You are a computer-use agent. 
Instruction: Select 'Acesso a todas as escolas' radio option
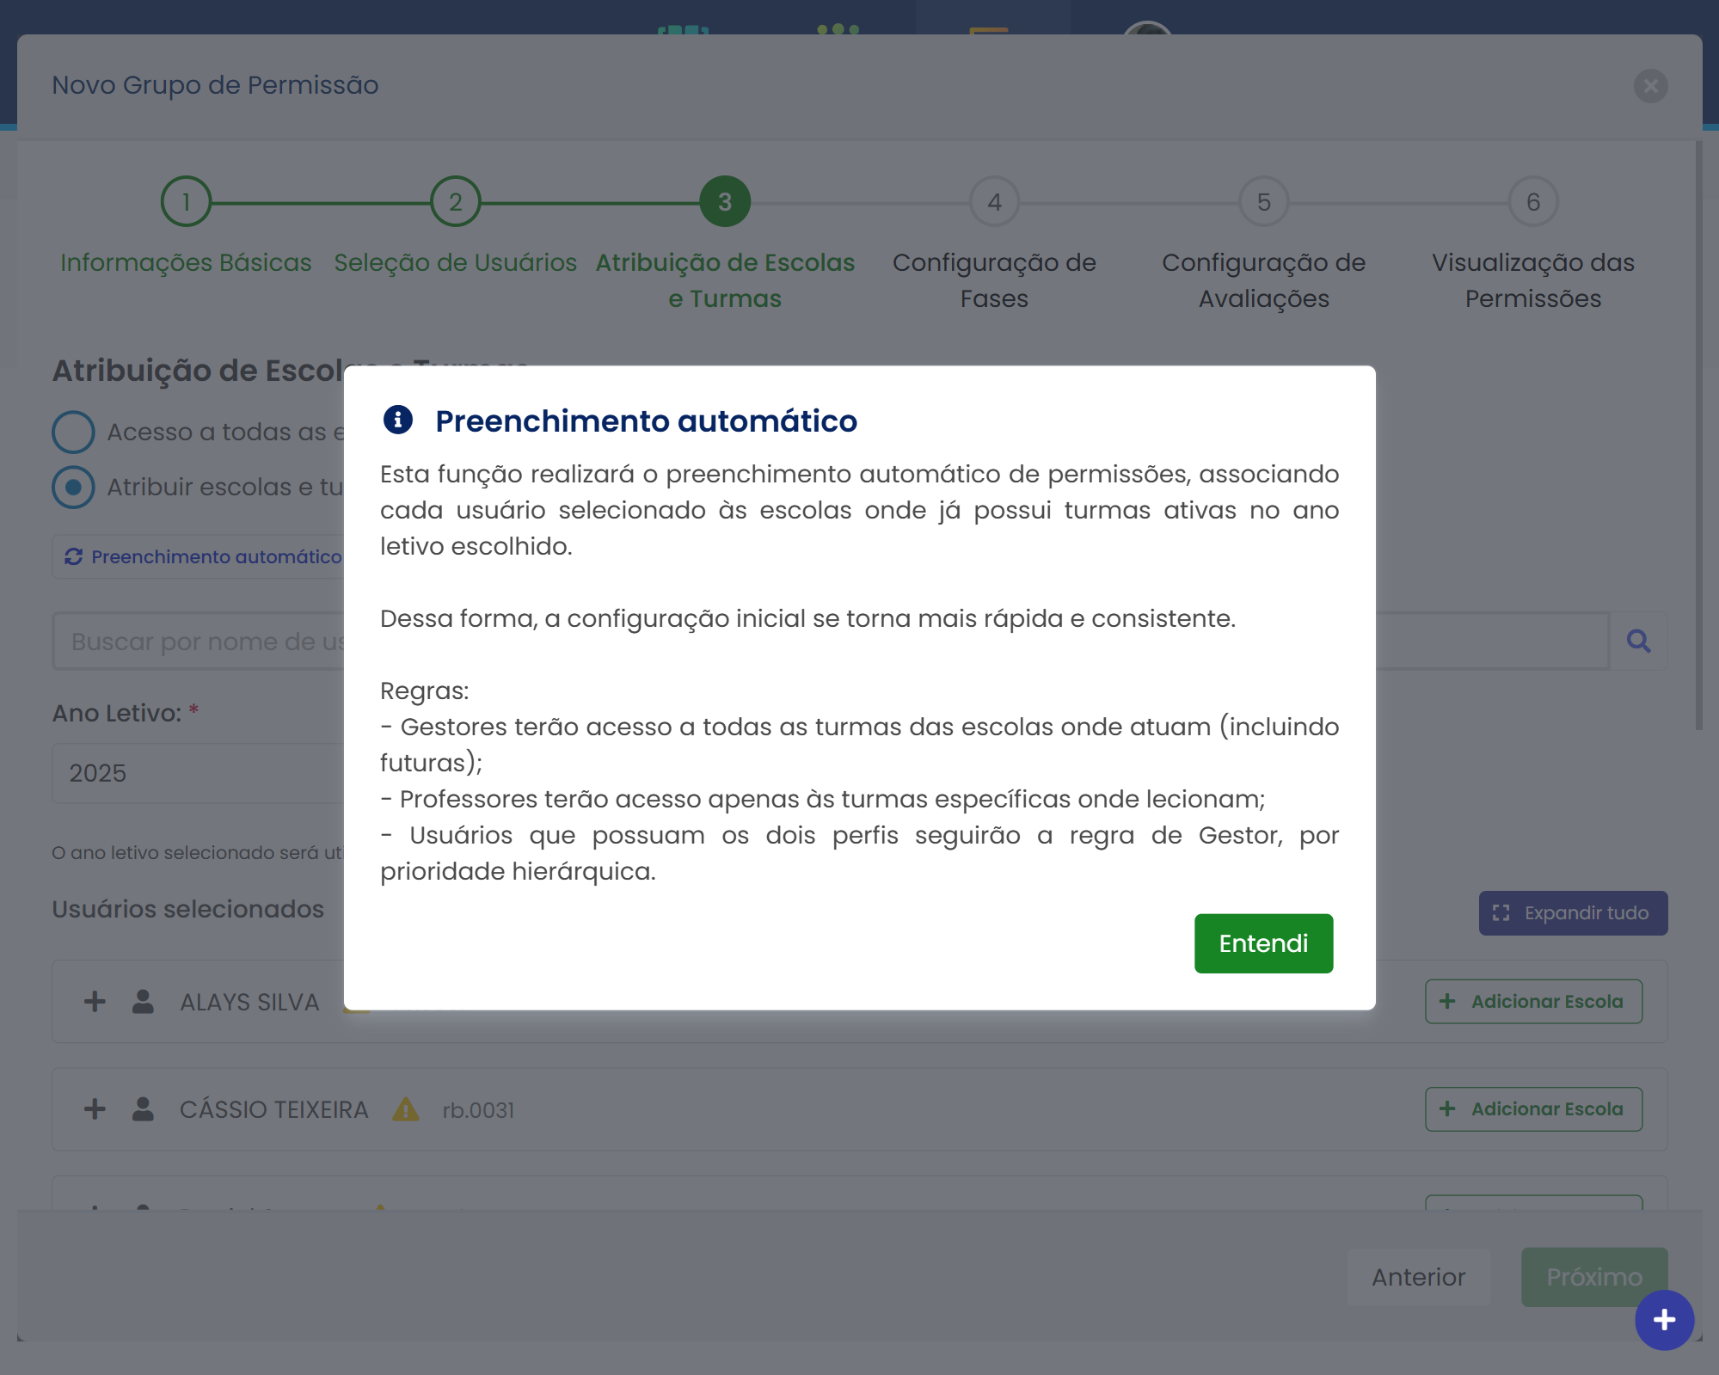(x=73, y=432)
